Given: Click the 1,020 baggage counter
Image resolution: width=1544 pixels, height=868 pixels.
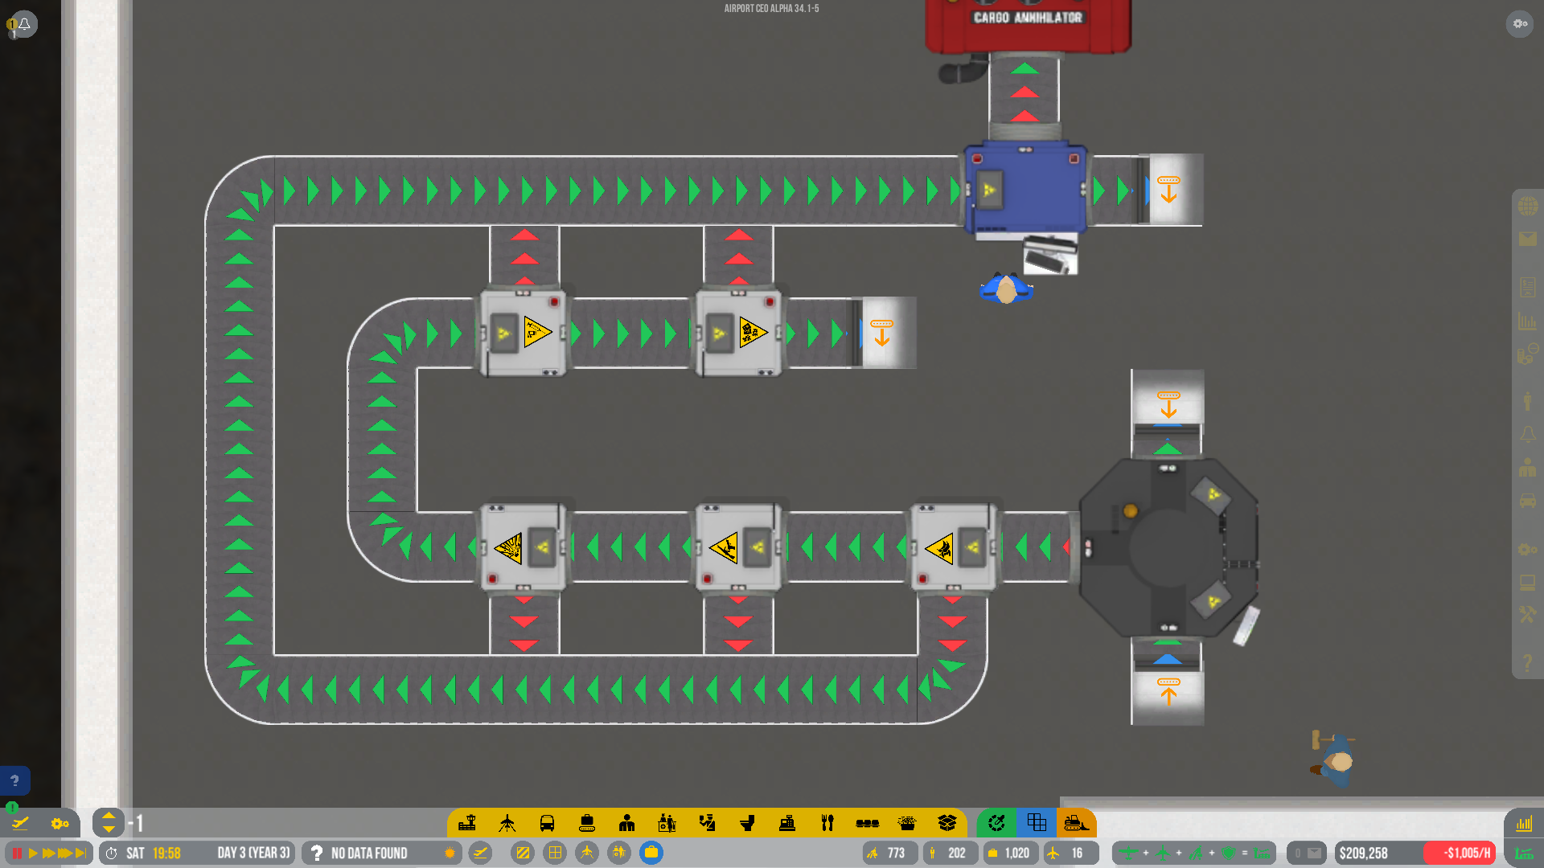Looking at the screenshot, I should coord(1011,853).
